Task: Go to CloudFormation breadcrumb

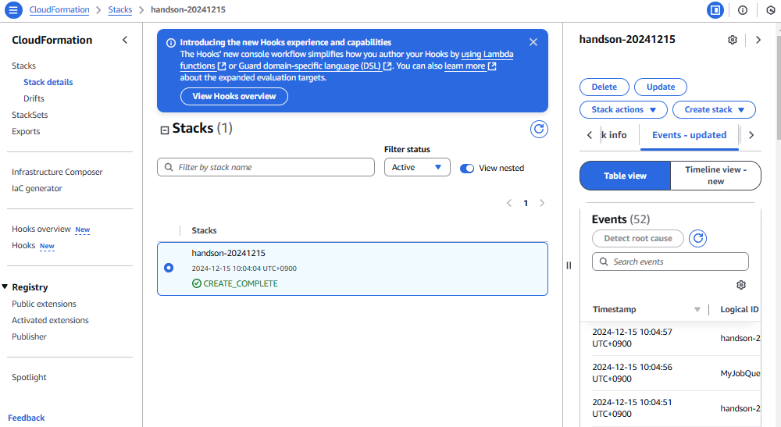Action: (59, 9)
